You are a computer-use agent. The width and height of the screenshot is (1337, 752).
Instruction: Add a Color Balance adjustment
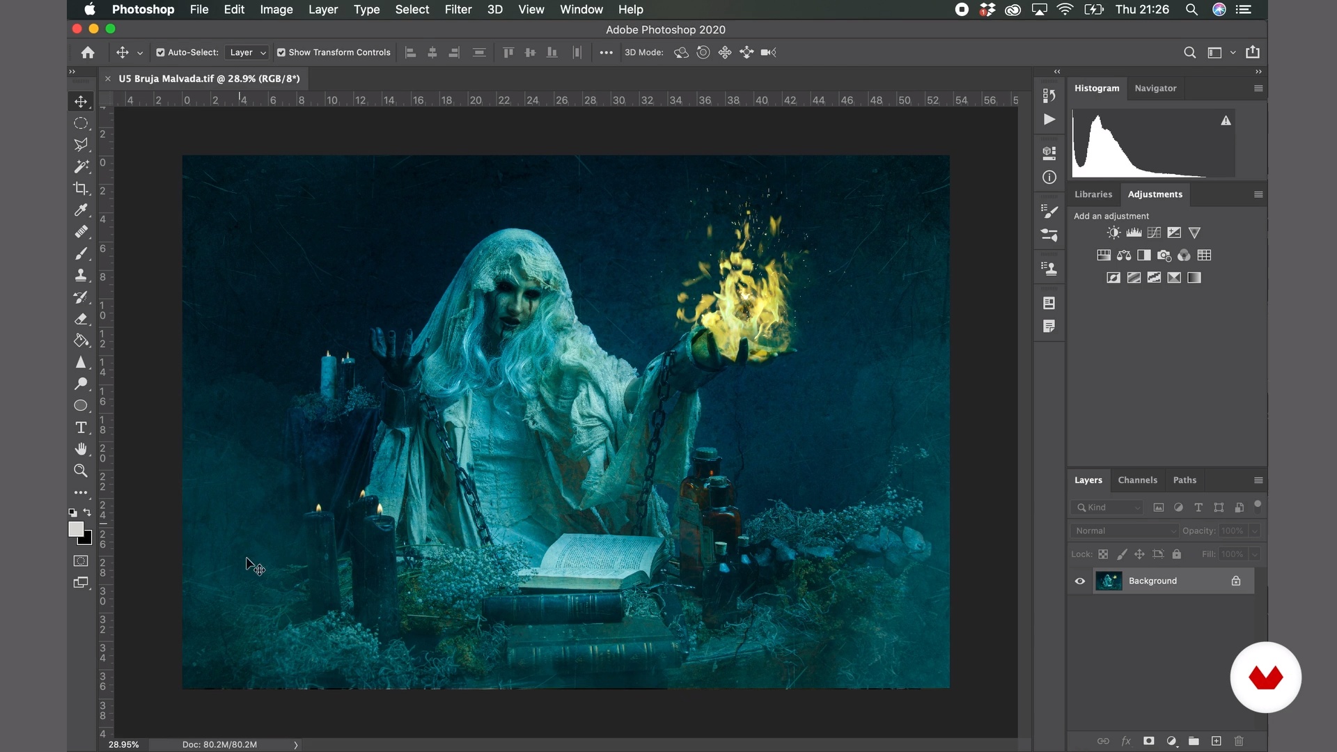click(1124, 255)
